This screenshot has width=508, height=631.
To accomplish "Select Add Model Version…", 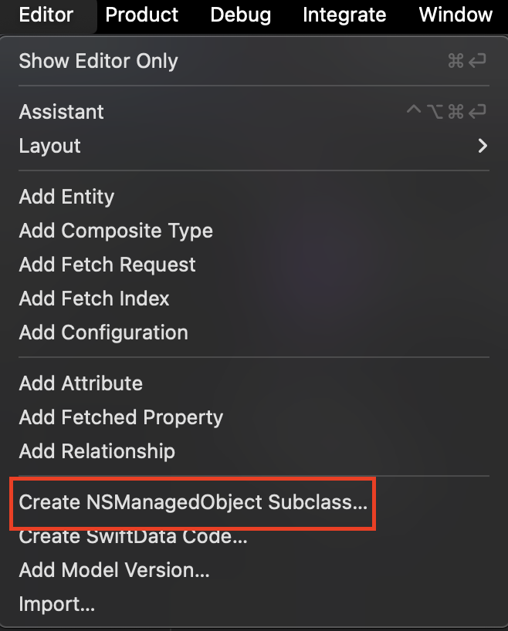I will click(x=114, y=571).
